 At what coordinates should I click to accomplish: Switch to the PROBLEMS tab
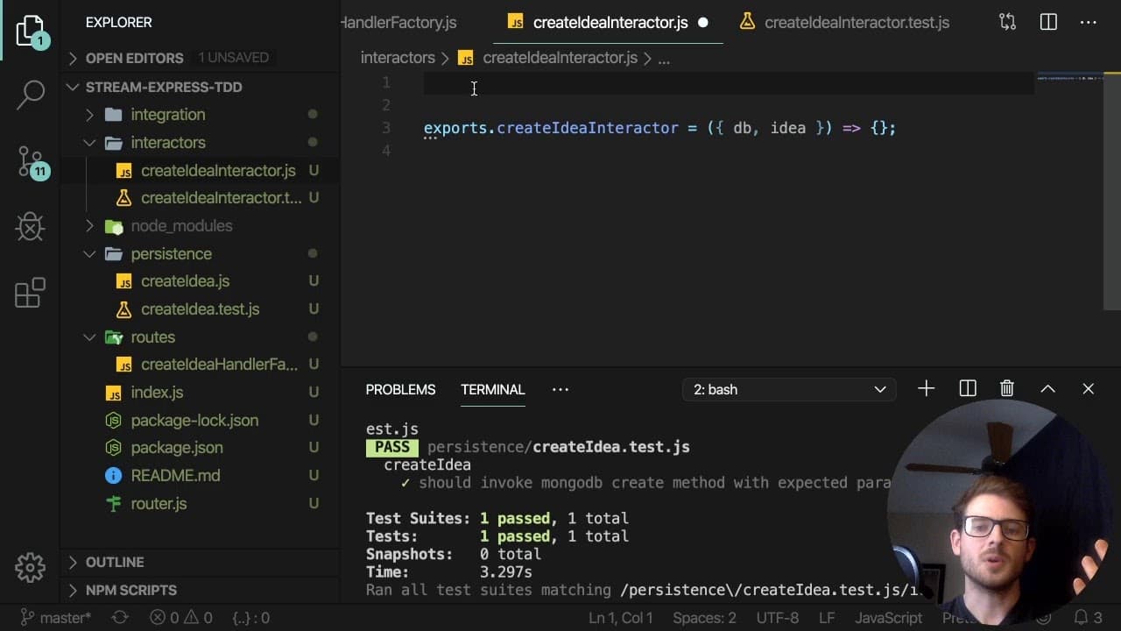coord(400,389)
